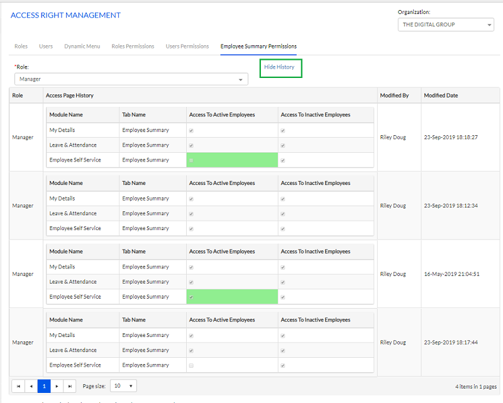Image resolution: width=503 pixels, height=403 pixels.
Task: Open the Dynamic Menu tab
Action: (82, 46)
